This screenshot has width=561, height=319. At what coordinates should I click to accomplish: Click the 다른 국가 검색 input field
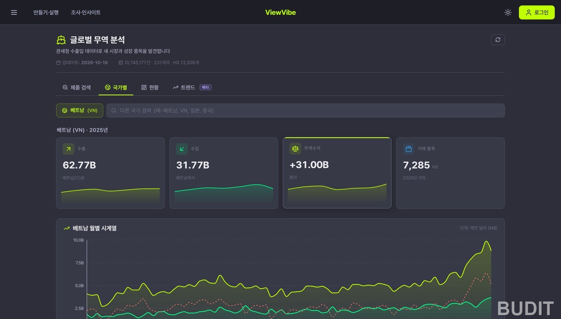click(305, 110)
